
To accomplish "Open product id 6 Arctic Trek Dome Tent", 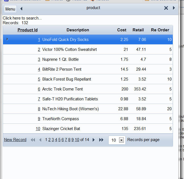I will point(39,89).
